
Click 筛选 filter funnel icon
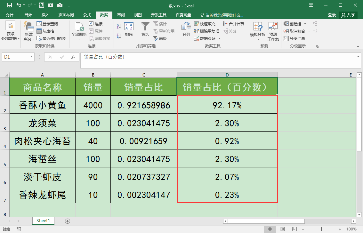pos(145,30)
